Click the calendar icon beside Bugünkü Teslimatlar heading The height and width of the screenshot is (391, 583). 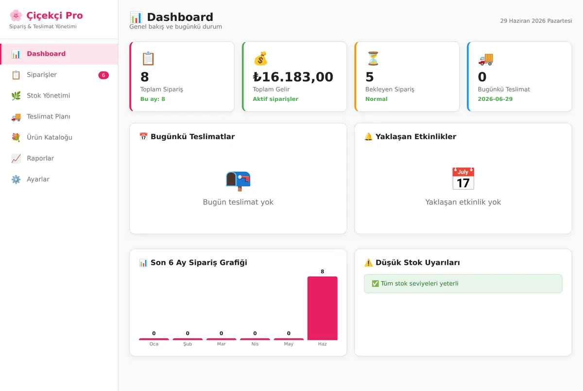point(143,137)
